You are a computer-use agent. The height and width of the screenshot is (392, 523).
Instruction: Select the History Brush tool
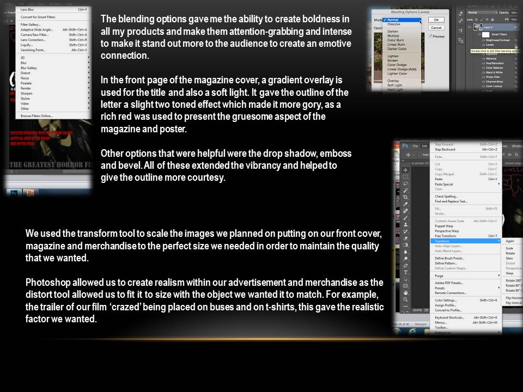[405, 231]
